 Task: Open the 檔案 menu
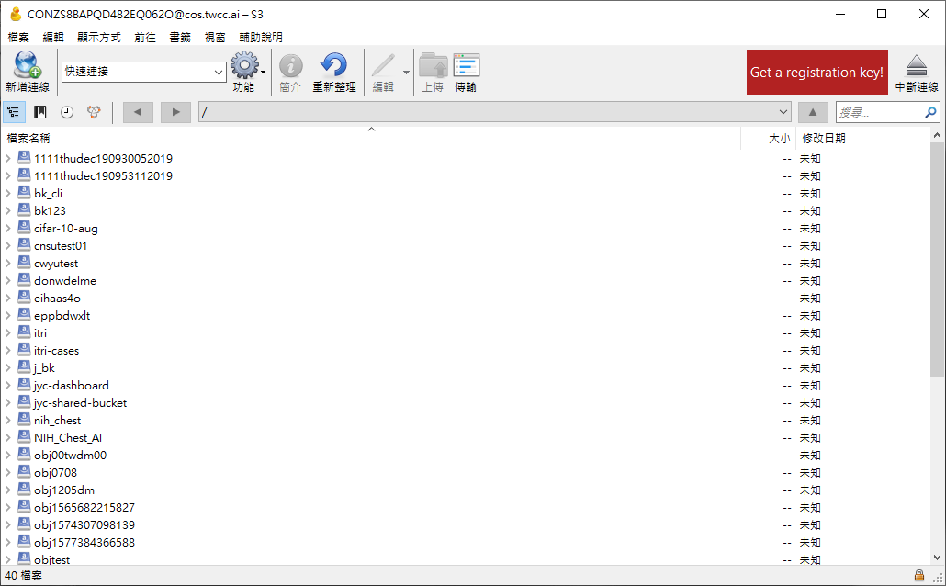coord(18,38)
